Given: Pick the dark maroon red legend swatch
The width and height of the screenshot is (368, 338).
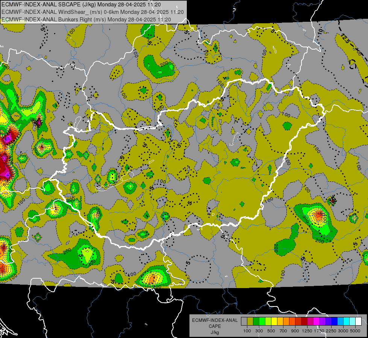Looking at the screenshot, I should [304, 321].
